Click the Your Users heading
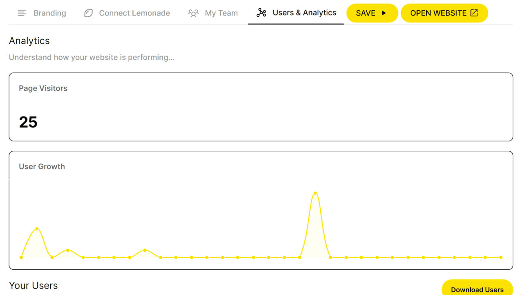Viewport: 523px width, 295px height. [x=34, y=286]
